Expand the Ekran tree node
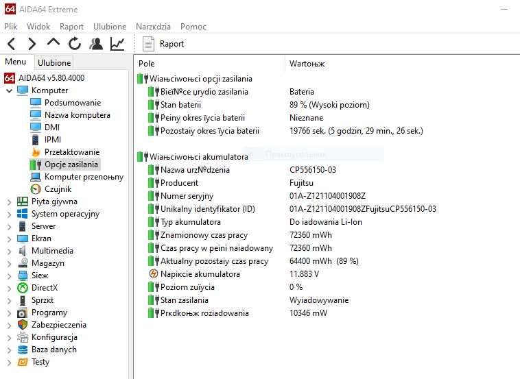The image size is (520, 379). [x=10, y=239]
